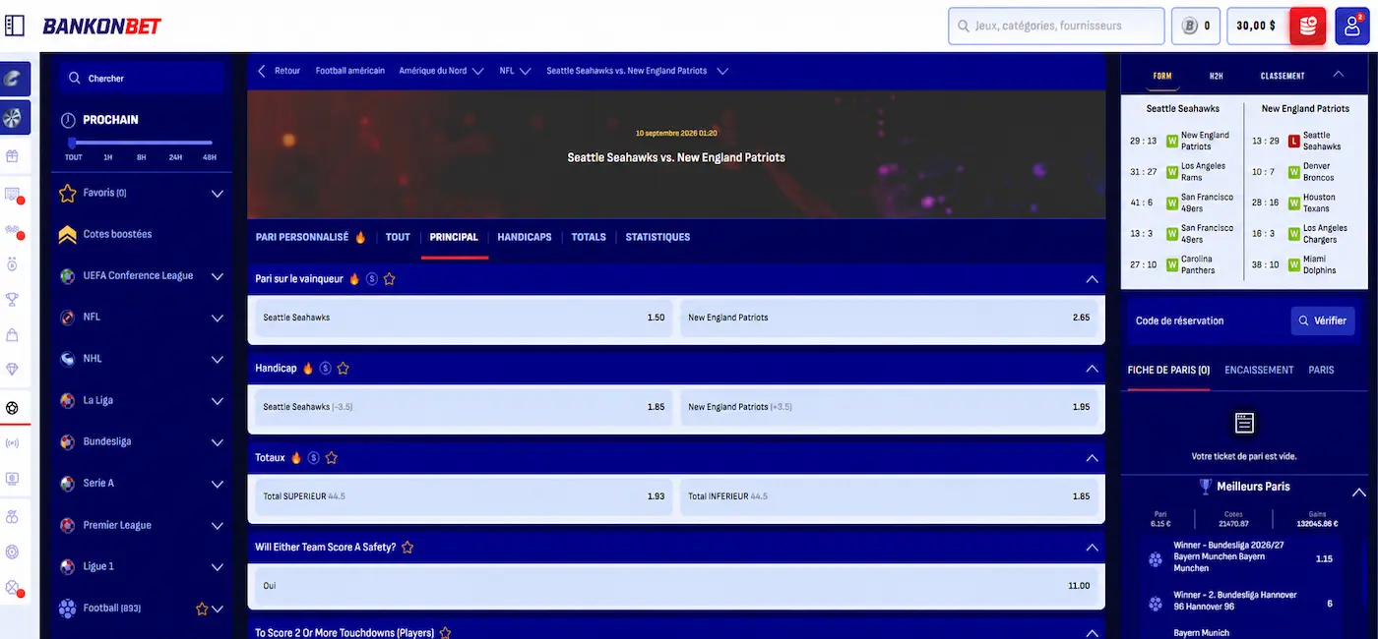This screenshot has height=639, width=1378.
Task: Click the B coin bonus balance icon
Action: [1190, 27]
